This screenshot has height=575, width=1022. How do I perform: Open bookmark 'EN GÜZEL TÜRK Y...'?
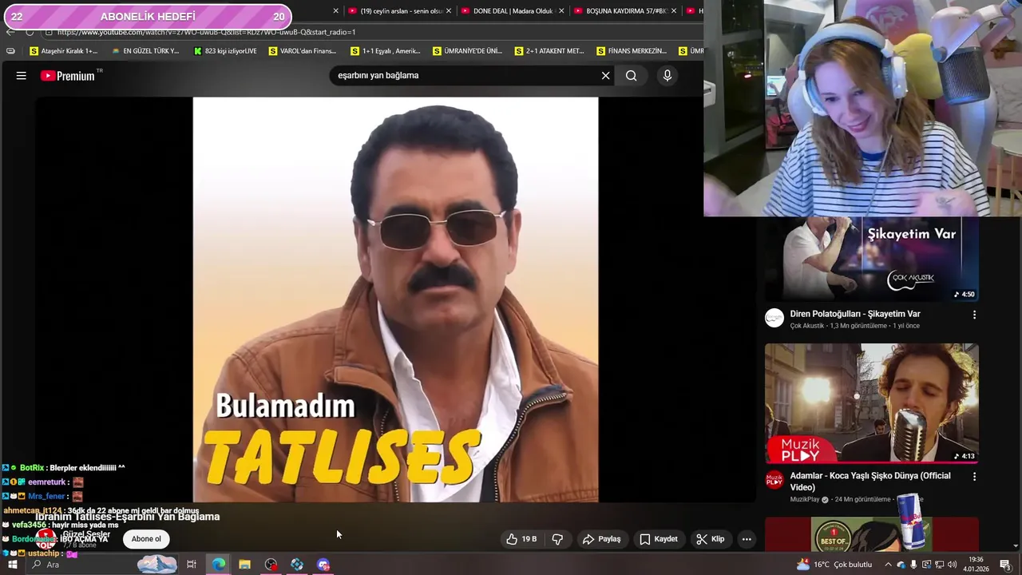tap(145, 51)
